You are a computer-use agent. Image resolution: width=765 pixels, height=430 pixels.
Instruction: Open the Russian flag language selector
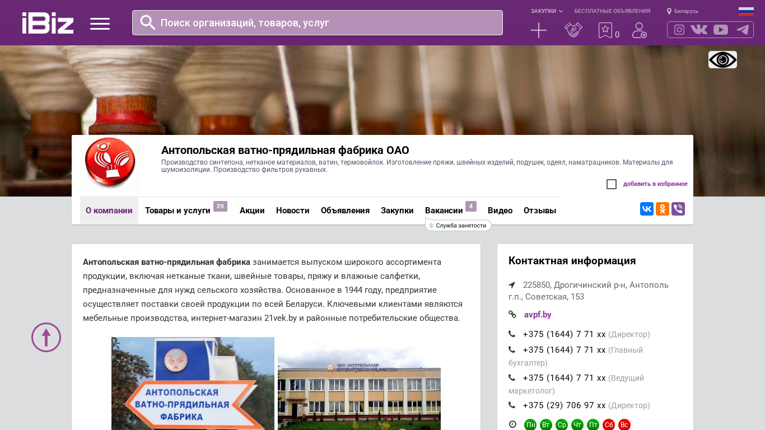click(746, 11)
